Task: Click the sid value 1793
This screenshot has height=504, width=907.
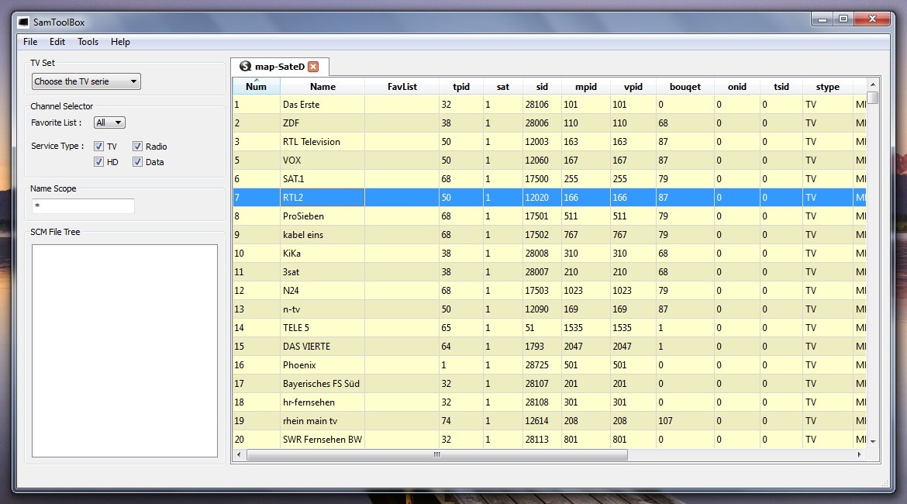Action: click(x=534, y=347)
